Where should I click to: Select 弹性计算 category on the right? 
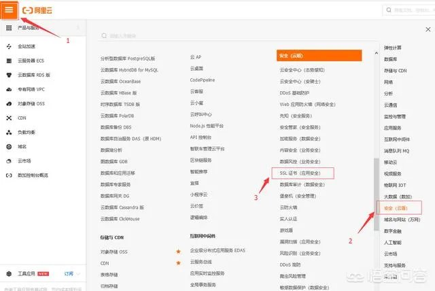click(x=393, y=48)
